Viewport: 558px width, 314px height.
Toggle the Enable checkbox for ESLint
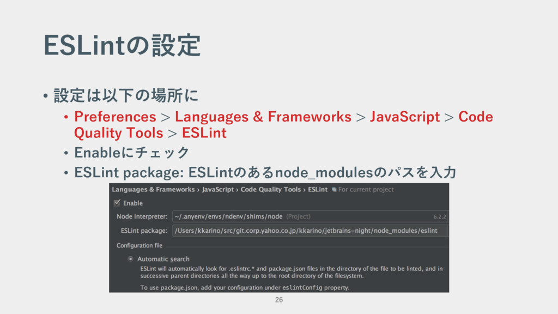point(117,203)
